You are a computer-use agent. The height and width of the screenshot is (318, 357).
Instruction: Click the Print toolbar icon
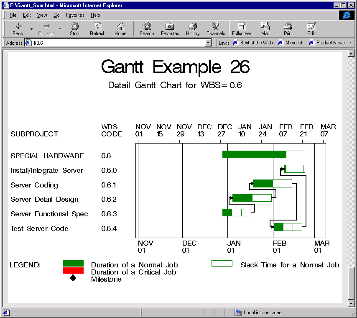pos(288,29)
